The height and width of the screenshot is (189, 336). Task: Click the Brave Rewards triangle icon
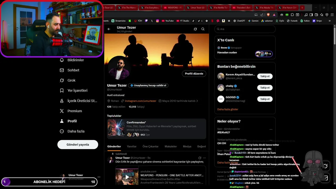pyautogui.click(x=274, y=15)
